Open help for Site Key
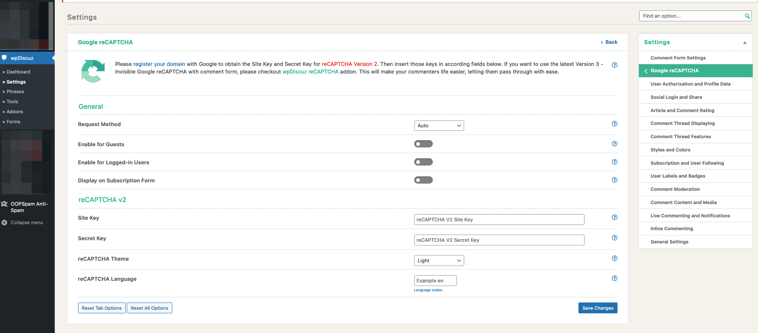The width and height of the screenshot is (758, 333). click(614, 217)
